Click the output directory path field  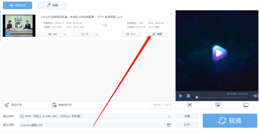pos(95,125)
